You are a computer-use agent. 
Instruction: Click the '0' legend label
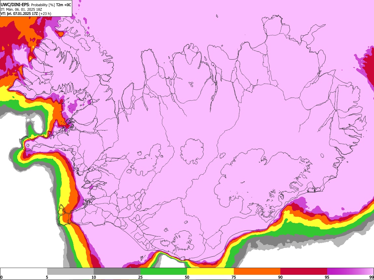click(x=1, y=277)
